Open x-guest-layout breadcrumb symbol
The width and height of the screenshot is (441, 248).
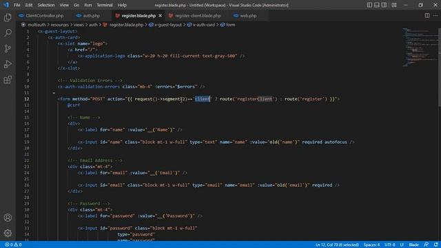coord(168,25)
